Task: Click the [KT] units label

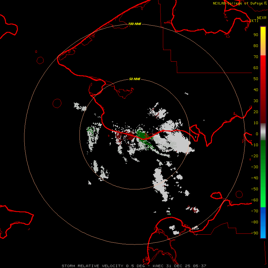Action: click(254, 21)
